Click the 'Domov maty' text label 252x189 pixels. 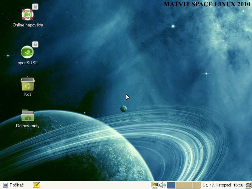28,126
